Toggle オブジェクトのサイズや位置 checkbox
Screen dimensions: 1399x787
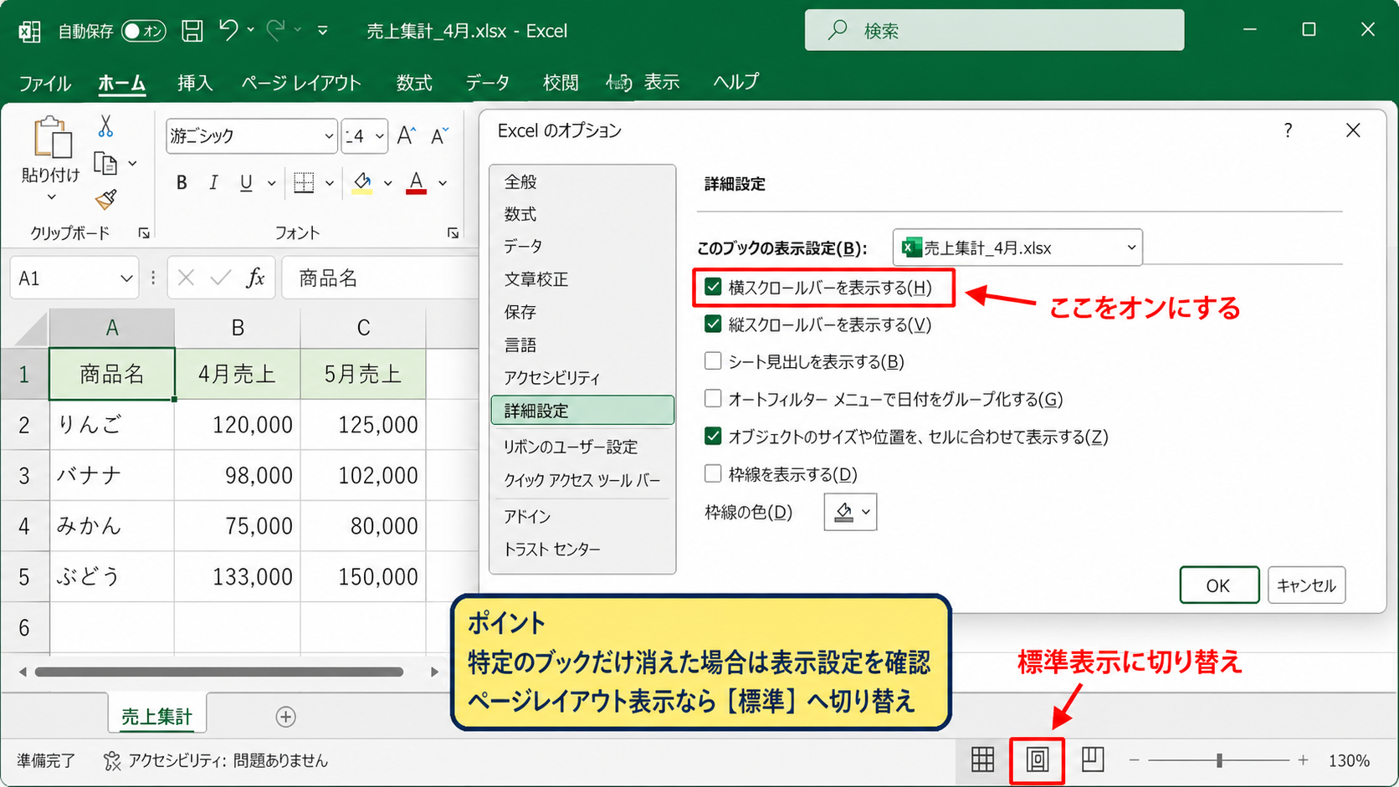click(713, 436)
